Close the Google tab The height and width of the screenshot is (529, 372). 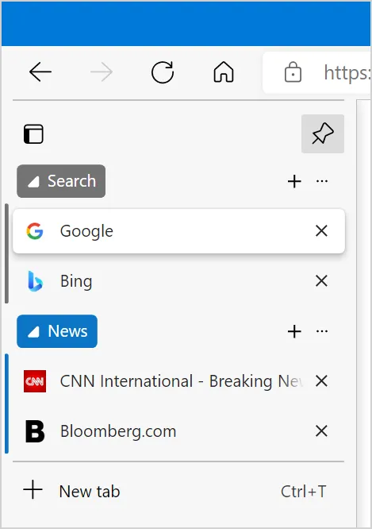[321, 231]
